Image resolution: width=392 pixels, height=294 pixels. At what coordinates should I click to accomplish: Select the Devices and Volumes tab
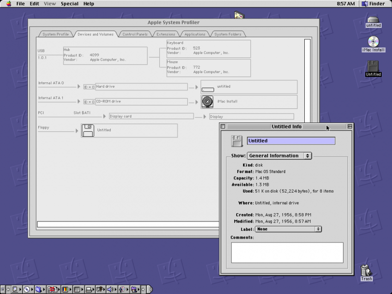(96, 34)
